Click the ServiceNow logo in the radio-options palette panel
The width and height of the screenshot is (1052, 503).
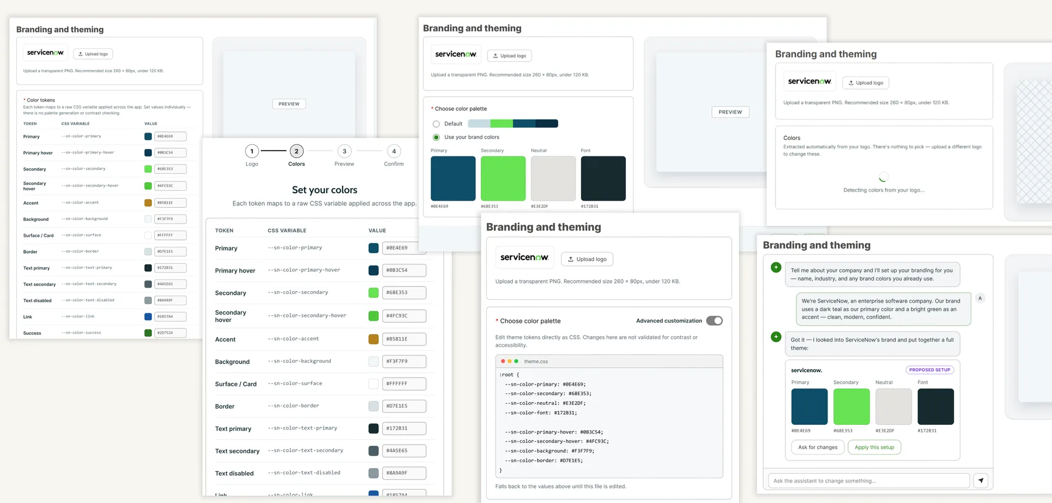click(x=456, y=54)
